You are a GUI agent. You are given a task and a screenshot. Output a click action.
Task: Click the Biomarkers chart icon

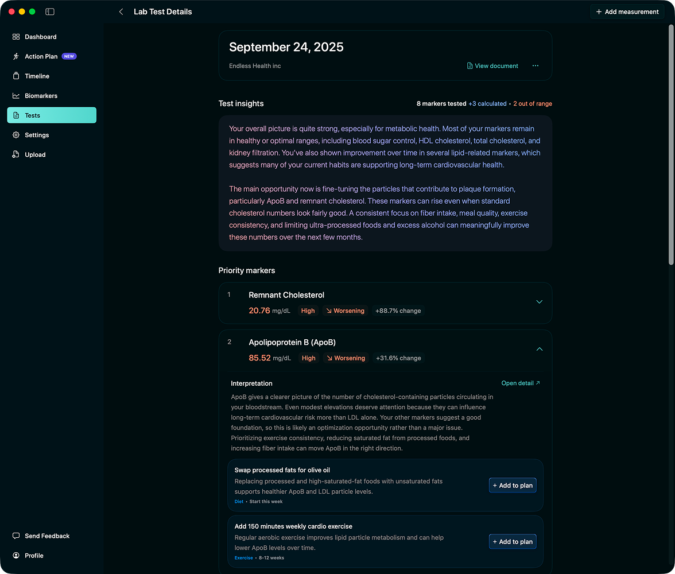tap(16, 96)
